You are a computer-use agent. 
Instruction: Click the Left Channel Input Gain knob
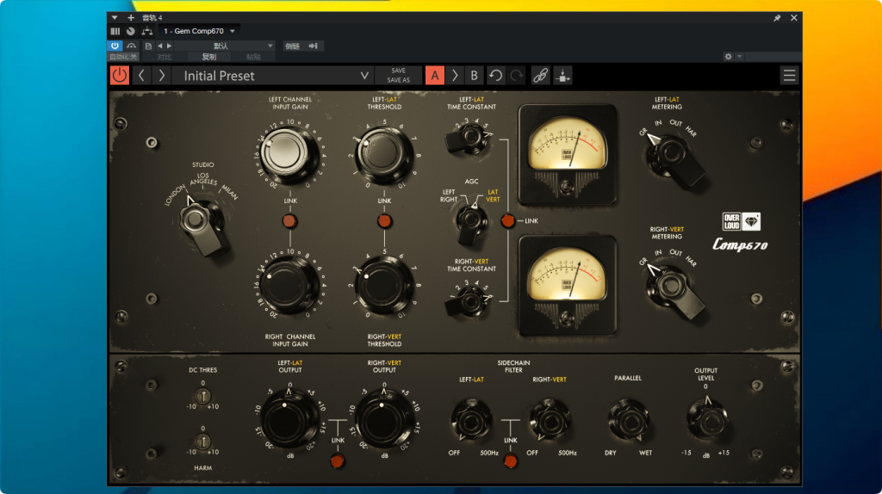tap(289, 153)
